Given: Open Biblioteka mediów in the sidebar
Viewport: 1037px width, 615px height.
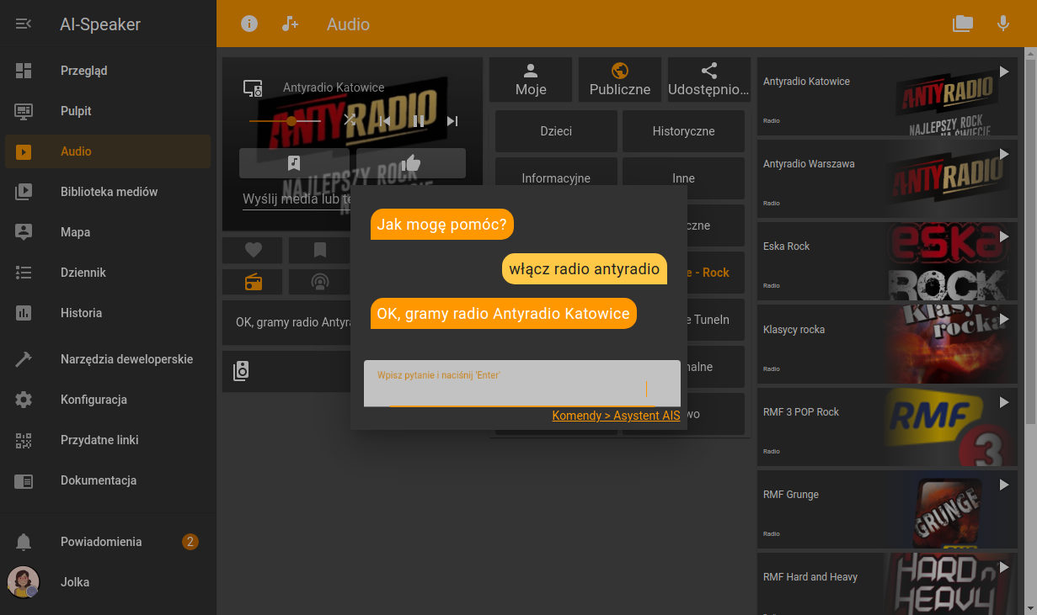Looking at the screenshot, I should pos(108,192).
